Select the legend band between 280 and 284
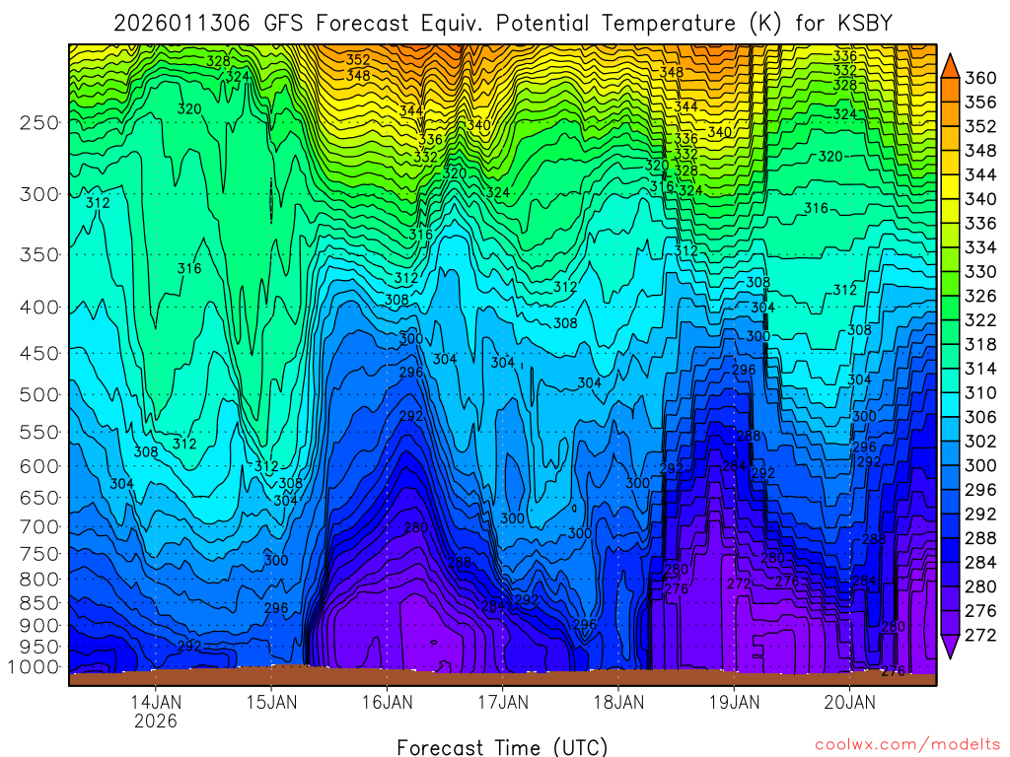1010x757 pixels. point(950,575)
